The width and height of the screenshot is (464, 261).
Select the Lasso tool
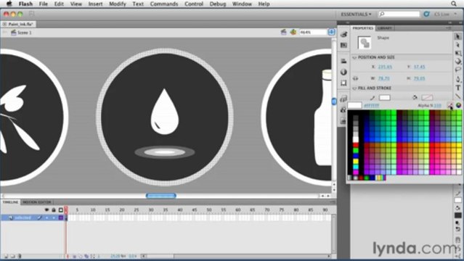click(457, 70)
